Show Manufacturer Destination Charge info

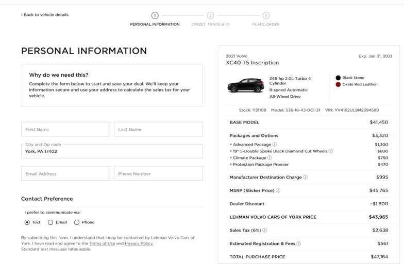click(305, 177)
